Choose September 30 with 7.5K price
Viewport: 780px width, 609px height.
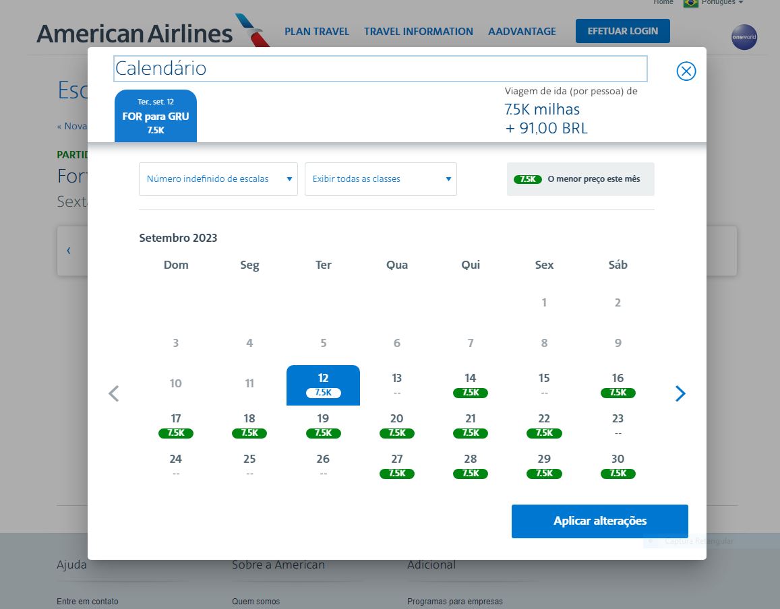pos(618,466)
